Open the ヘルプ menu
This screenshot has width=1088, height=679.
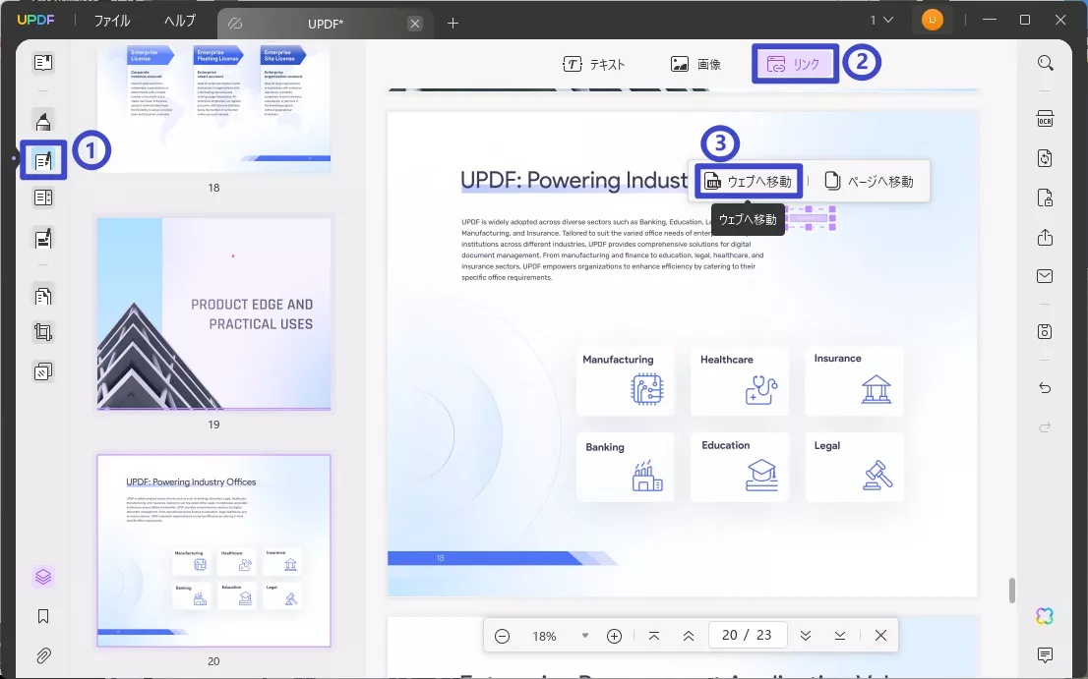click(x=180, y=21)
